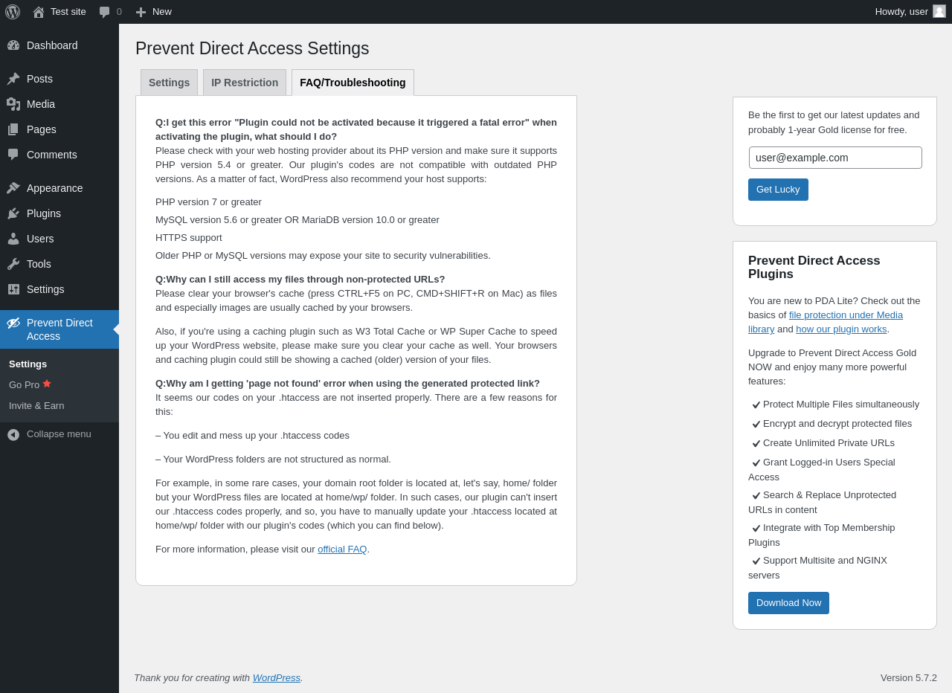The image size is (952, 693).
Task: Select the Appearance paintbrush icon
Action: [x=13, y=188]
